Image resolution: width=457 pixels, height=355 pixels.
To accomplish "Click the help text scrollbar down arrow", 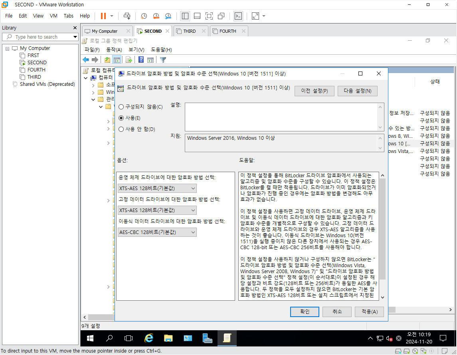I will click(x=382, y=297).
